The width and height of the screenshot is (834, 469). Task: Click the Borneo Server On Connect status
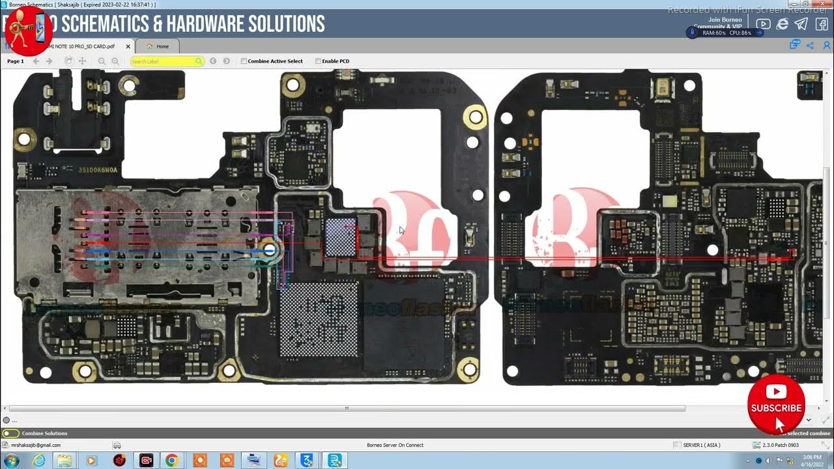395,445
